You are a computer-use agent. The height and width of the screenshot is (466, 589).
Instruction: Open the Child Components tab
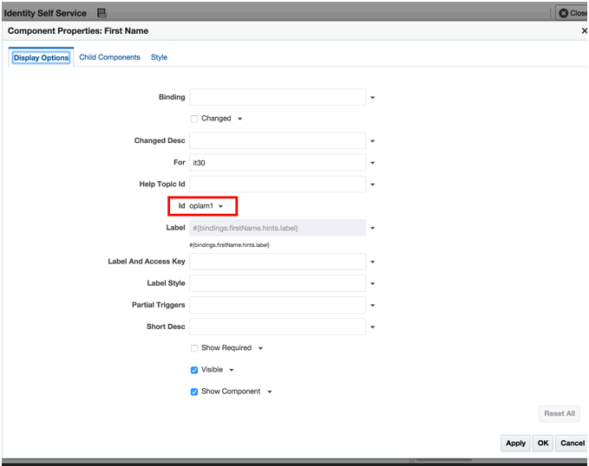tap(109, 57)
